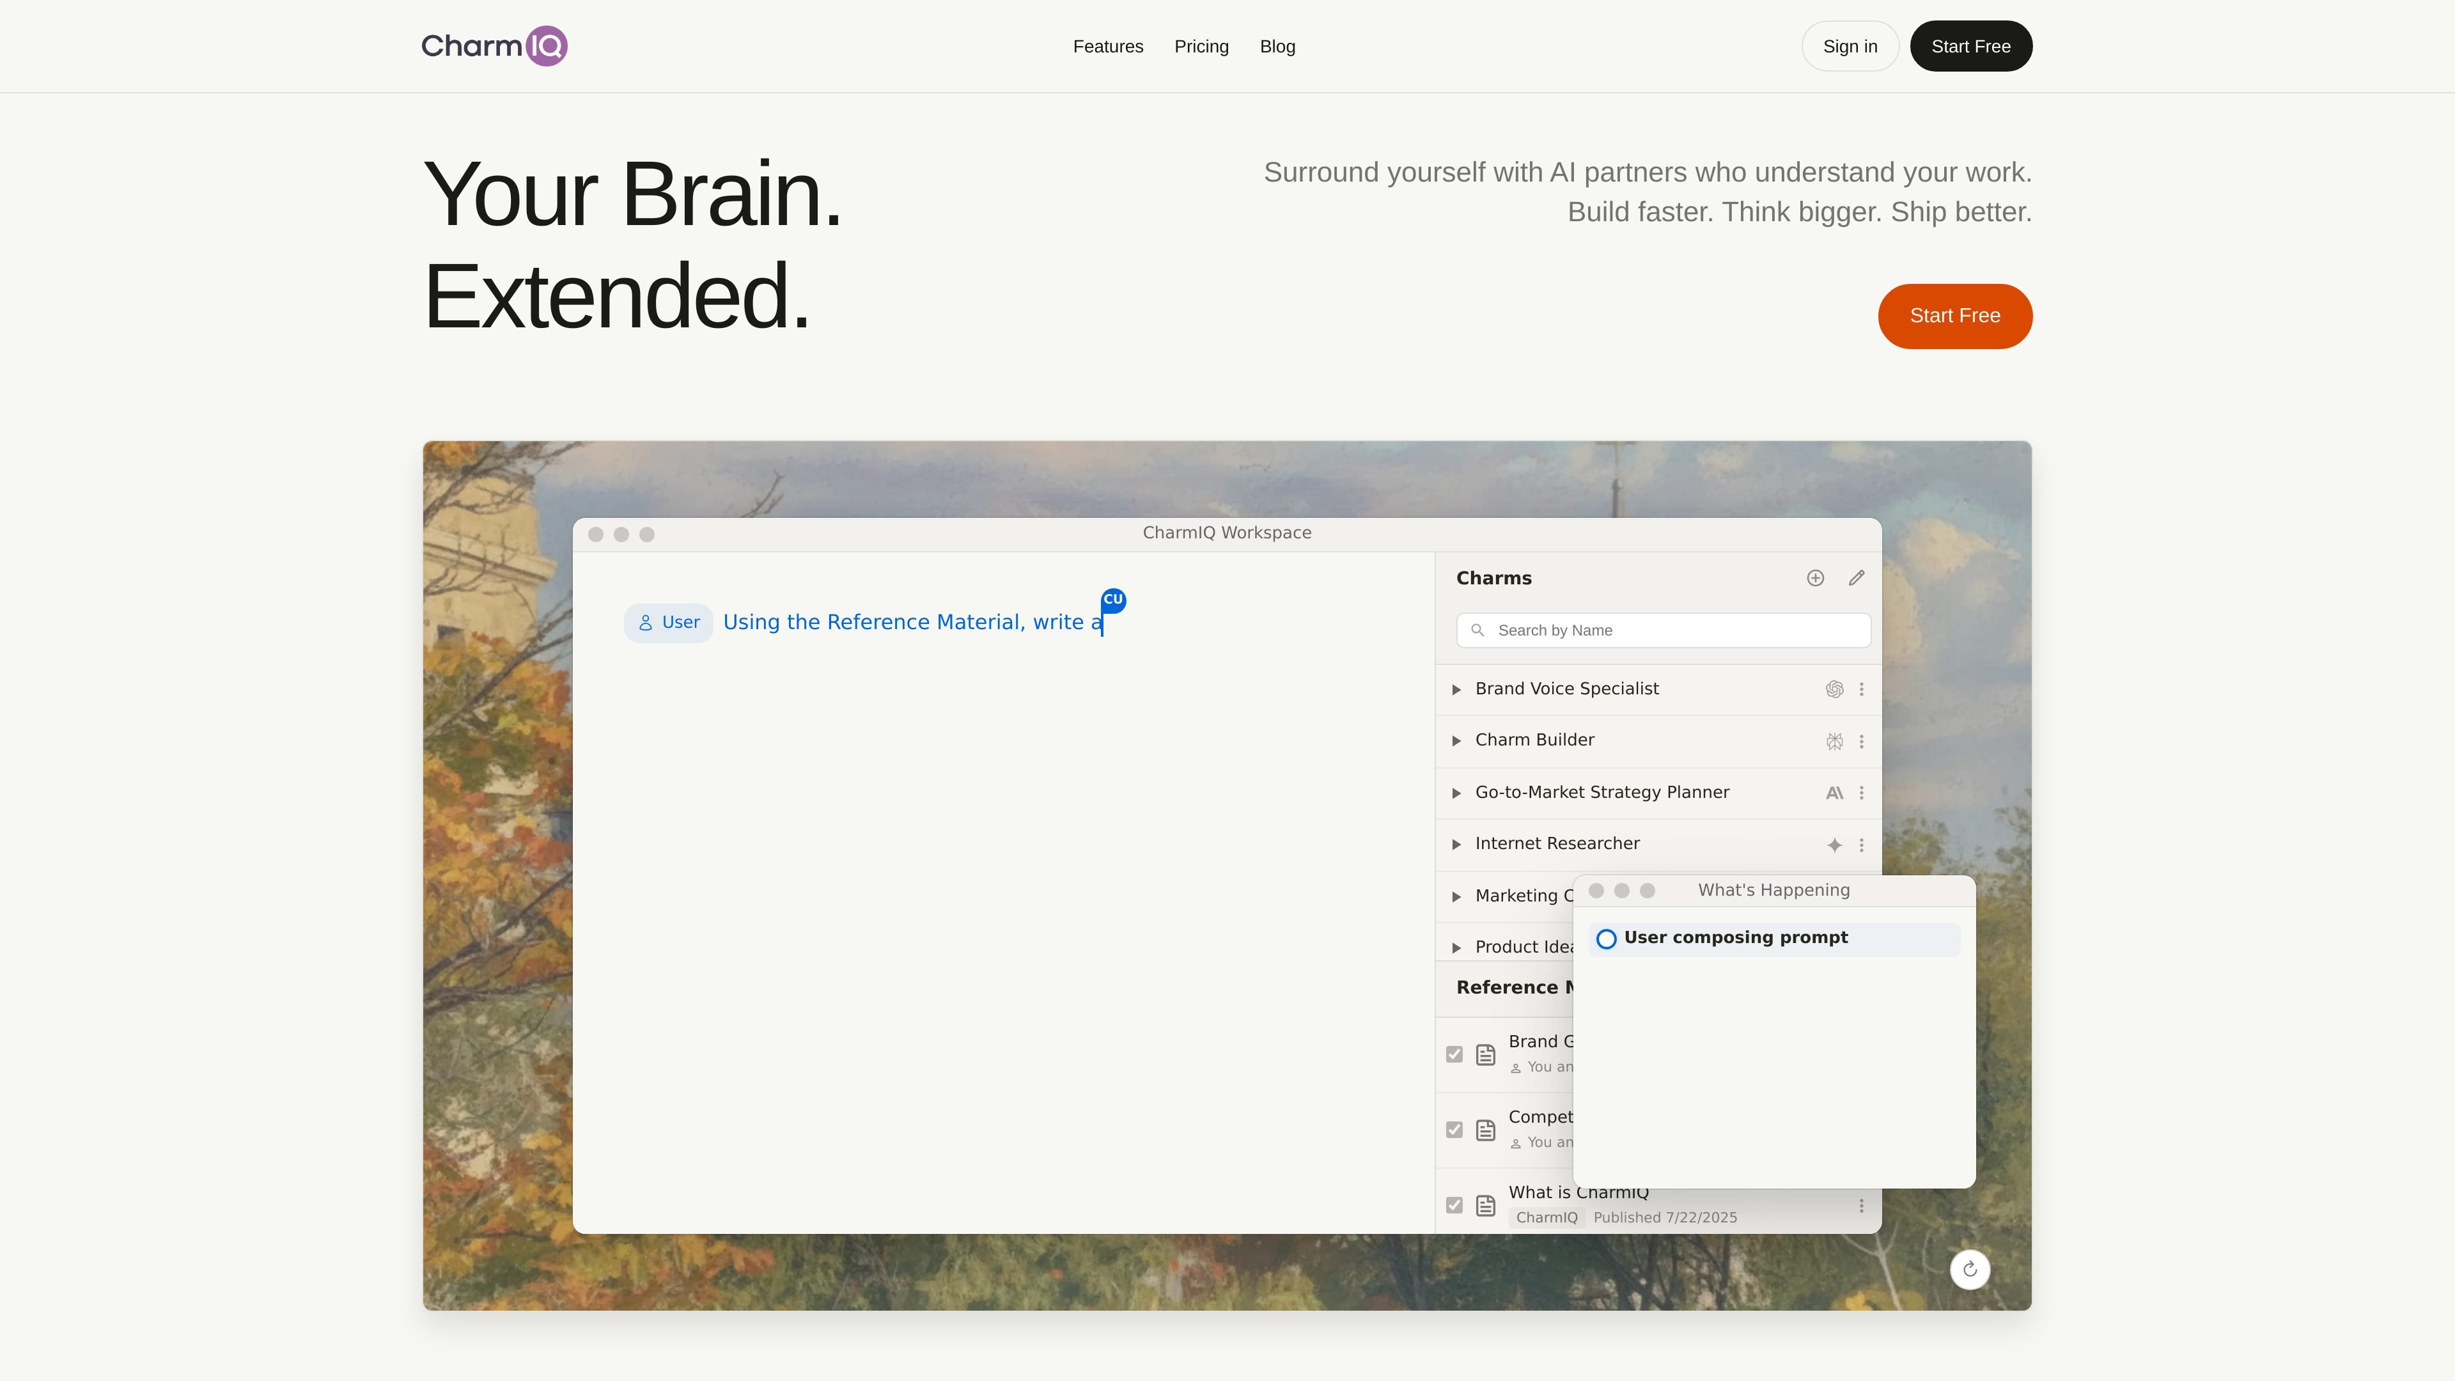Click the CharmIQ logo
Screen dimensions: 2455x1381
[495, 46]
